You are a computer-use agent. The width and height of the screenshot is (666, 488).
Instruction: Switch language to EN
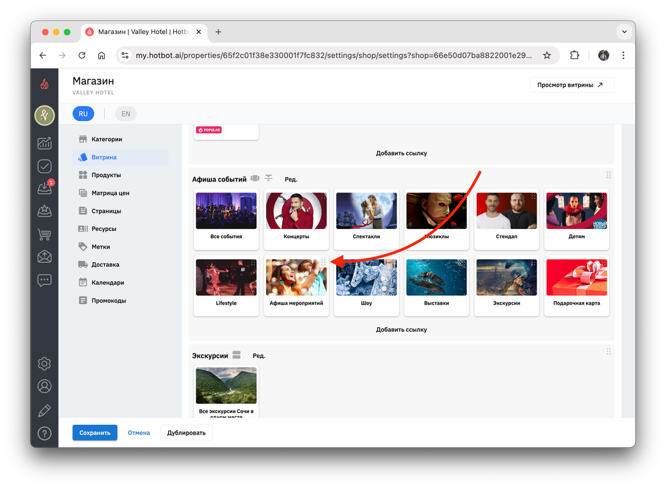pos(126,114)
